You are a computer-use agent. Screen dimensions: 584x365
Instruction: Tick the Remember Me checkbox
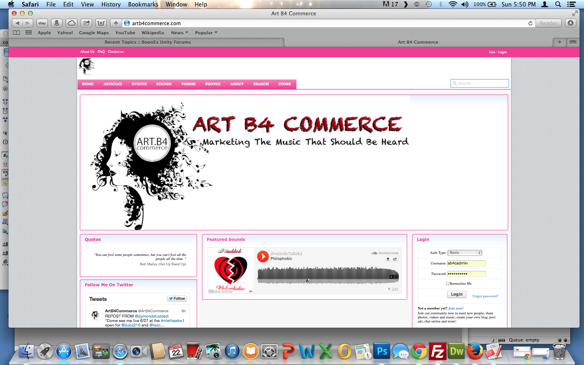(x=448, y=283)
